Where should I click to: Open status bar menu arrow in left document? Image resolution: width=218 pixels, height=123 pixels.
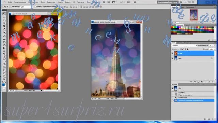41,90
